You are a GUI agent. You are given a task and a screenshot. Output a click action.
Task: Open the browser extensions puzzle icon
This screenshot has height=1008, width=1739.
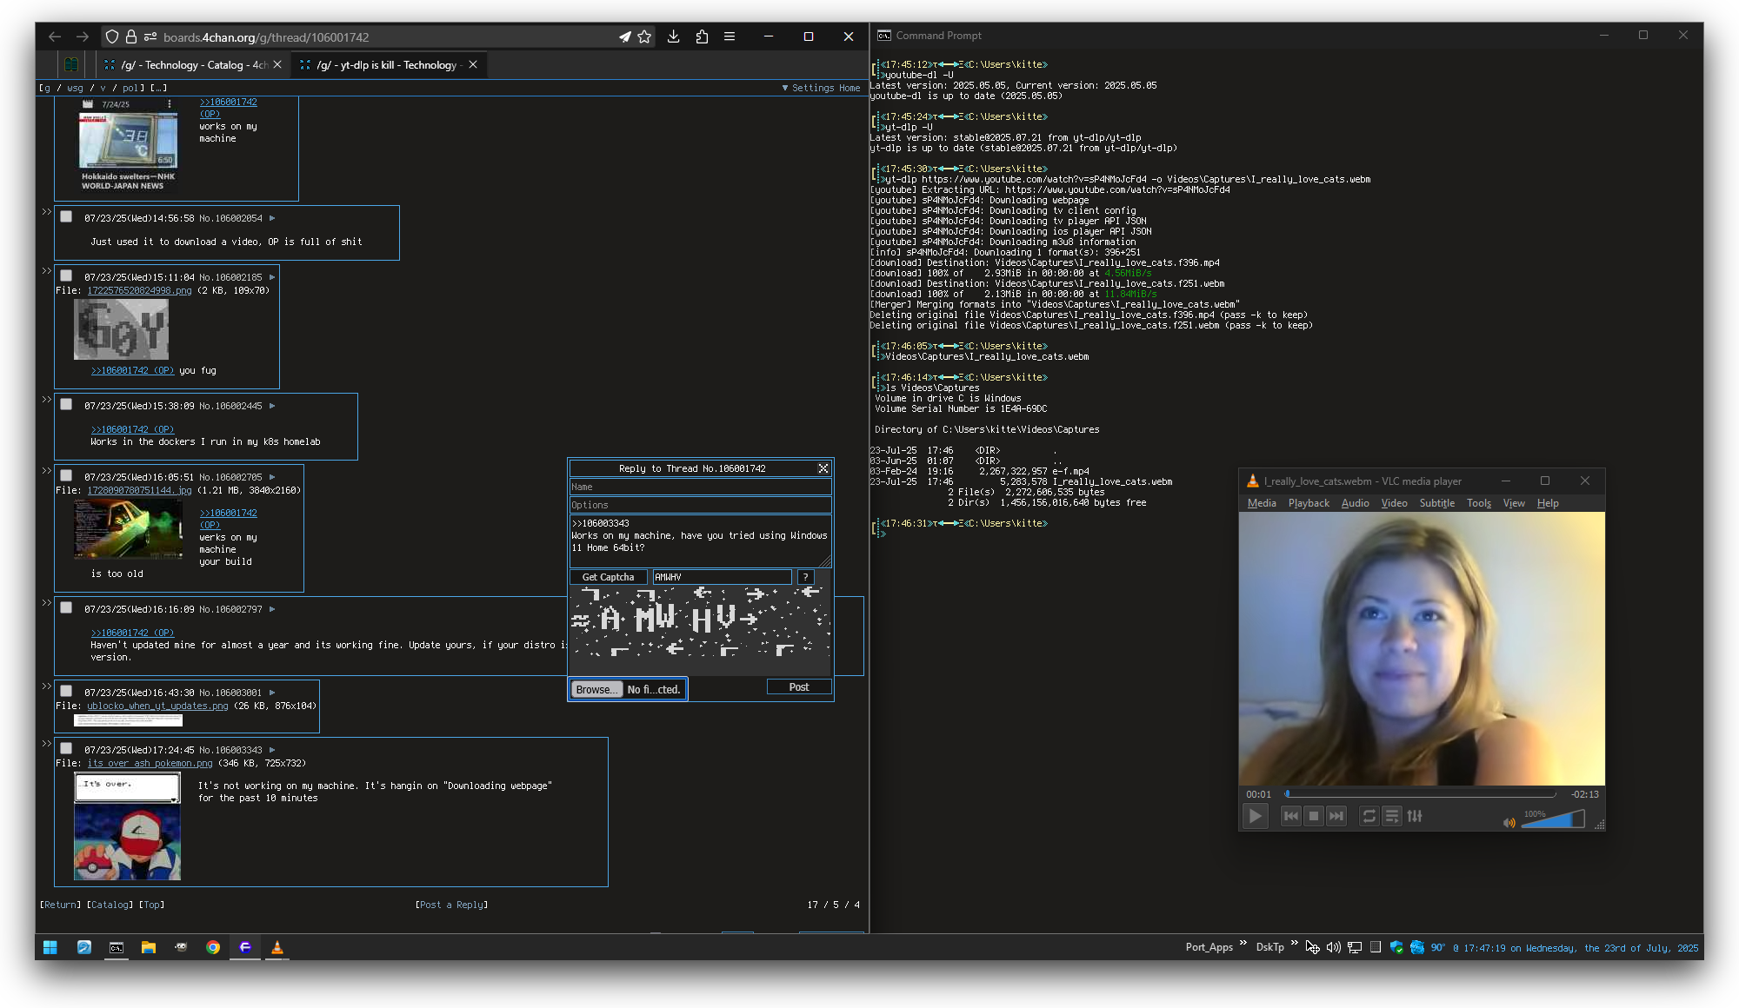(702, 36)
